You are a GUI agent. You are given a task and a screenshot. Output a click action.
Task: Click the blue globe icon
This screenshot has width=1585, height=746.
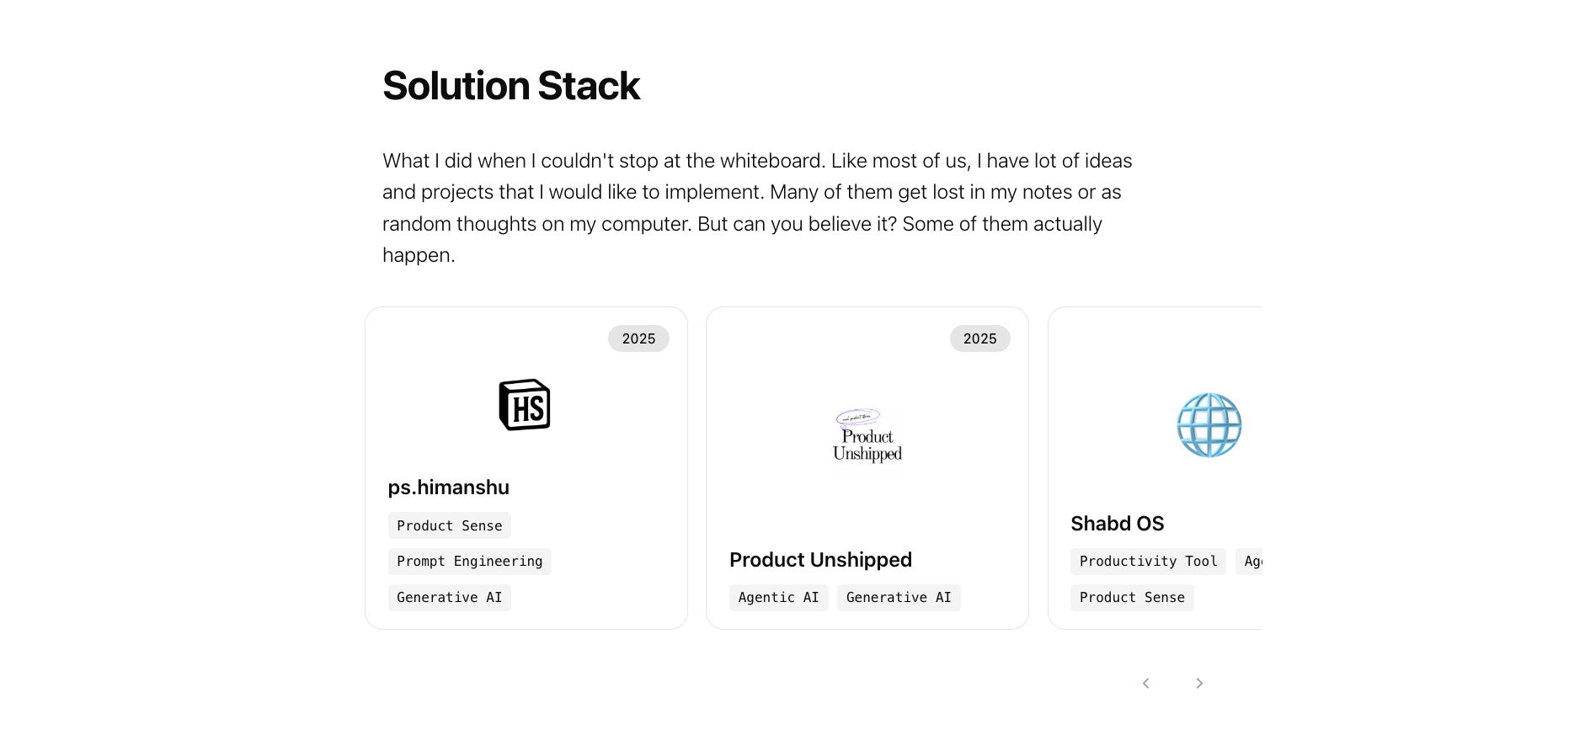pyautogui.click(x=1209, y=425)
